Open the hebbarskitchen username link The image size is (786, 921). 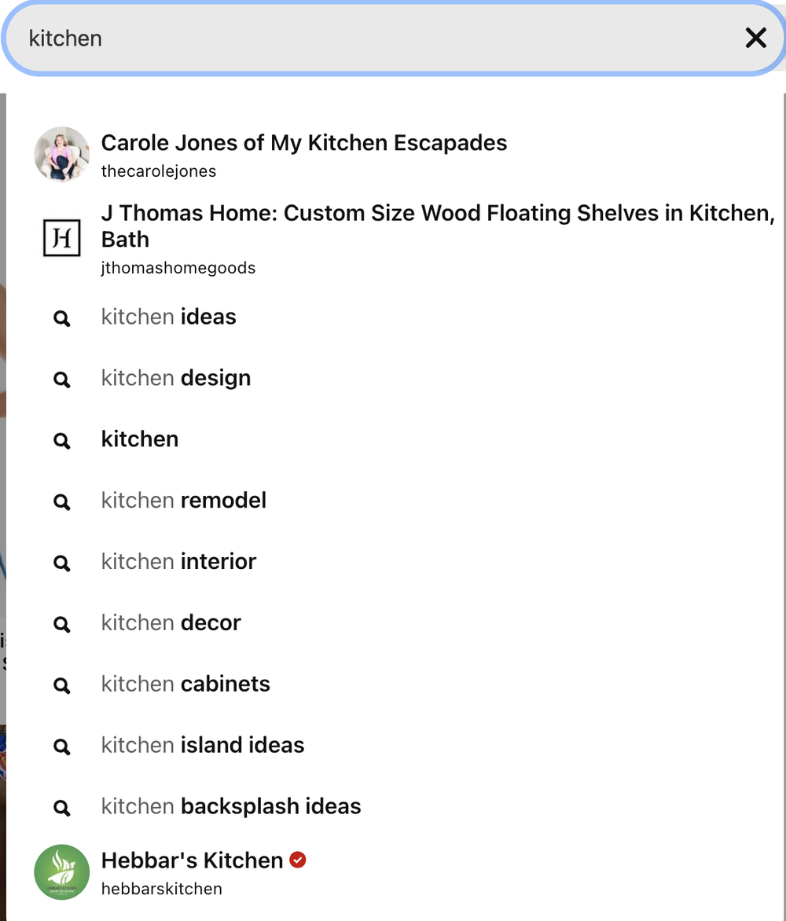(162, 889)
